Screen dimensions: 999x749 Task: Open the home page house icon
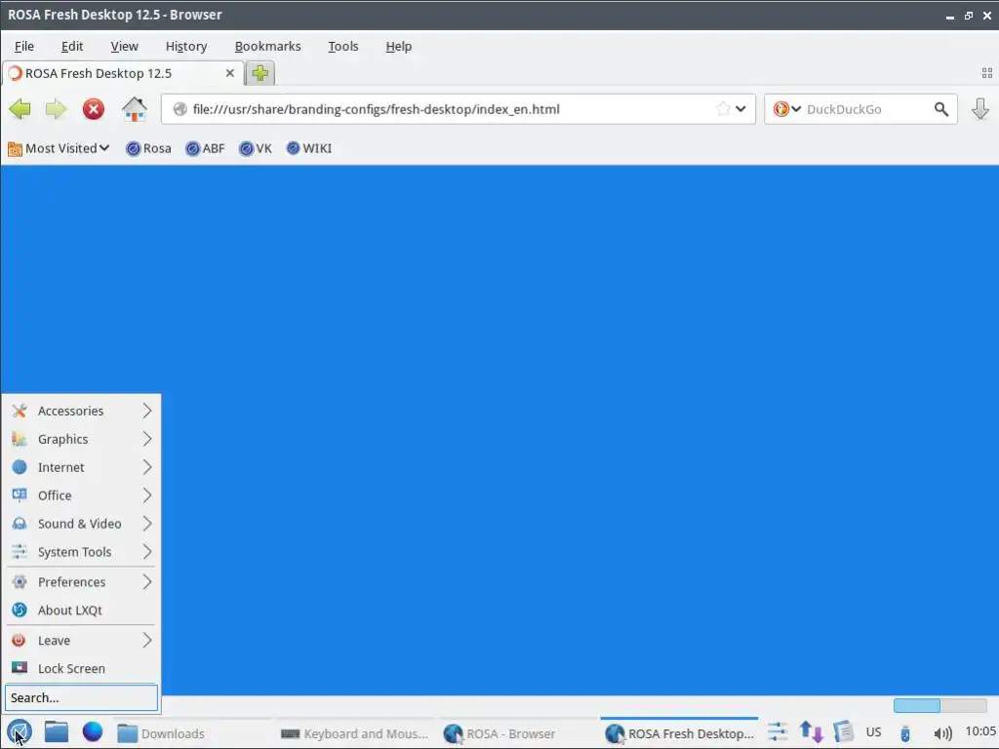(134, 109)
